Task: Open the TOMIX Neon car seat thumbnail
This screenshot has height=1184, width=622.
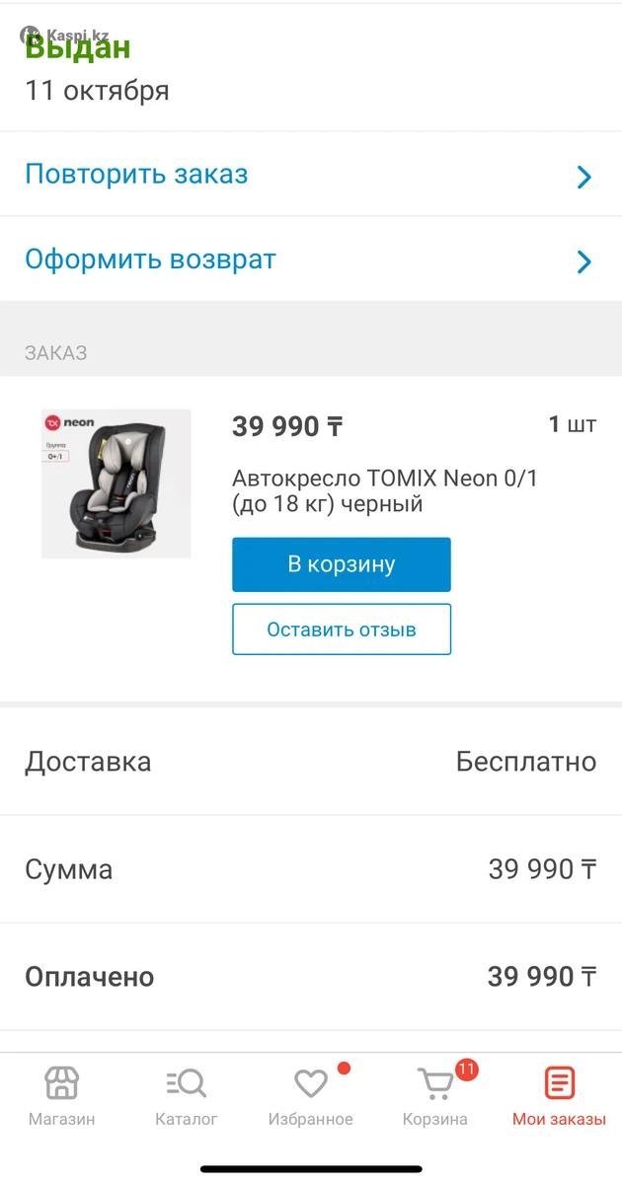Action: coord(117,483)
